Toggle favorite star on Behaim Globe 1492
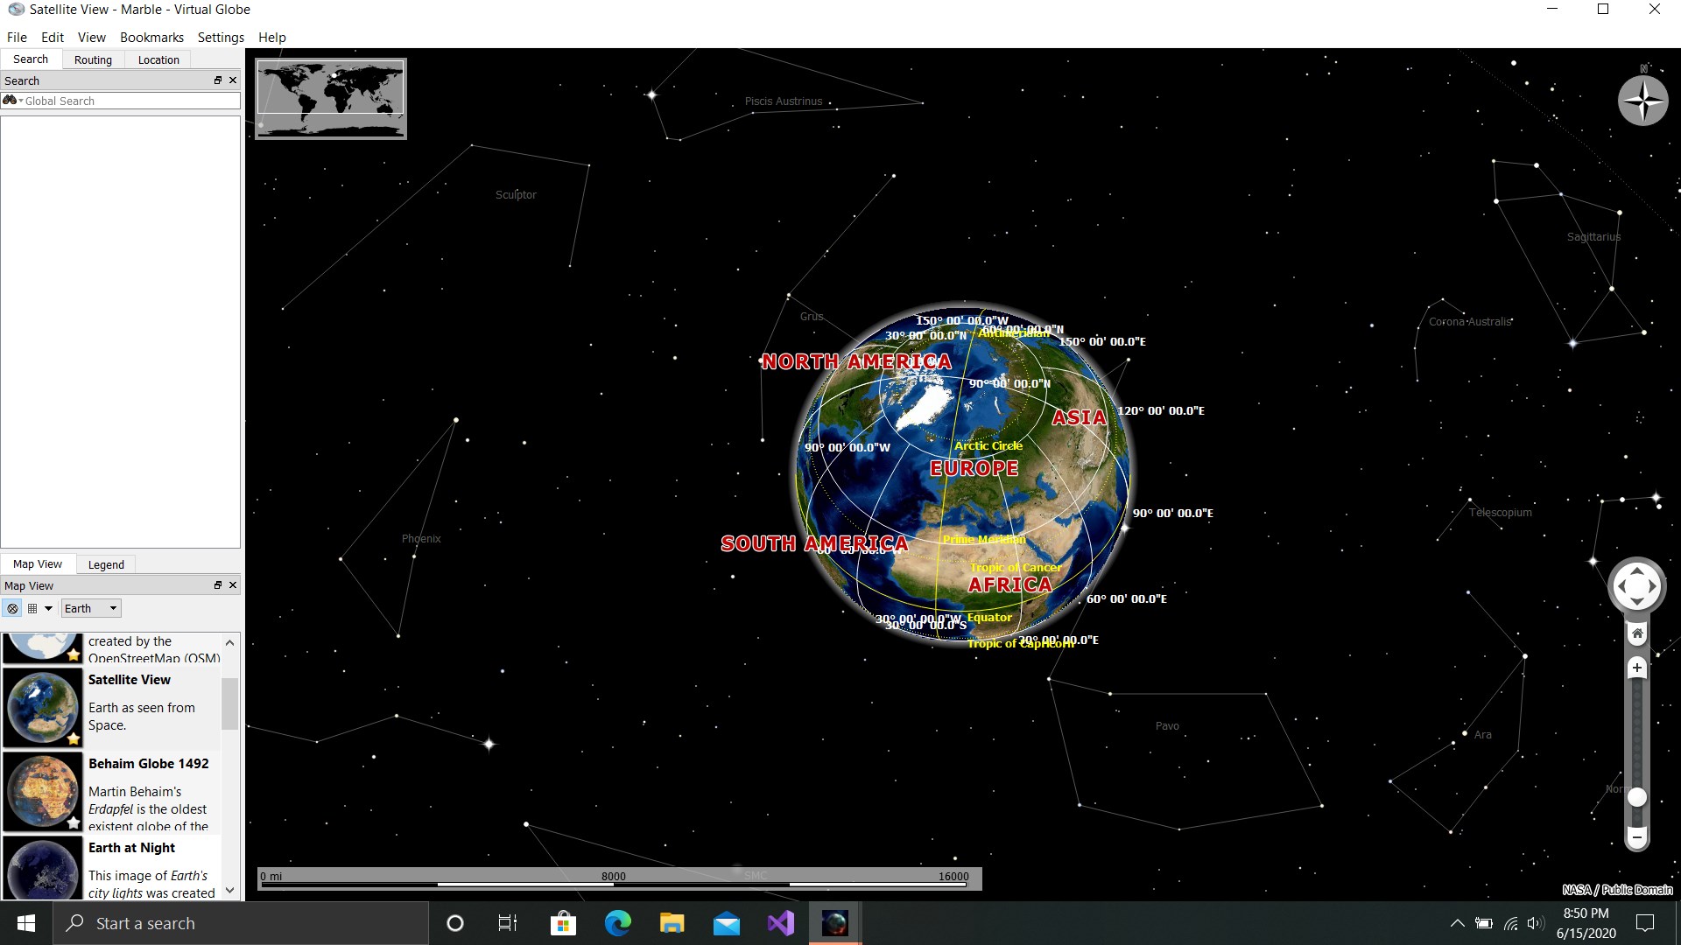 [x=74, y=822]
